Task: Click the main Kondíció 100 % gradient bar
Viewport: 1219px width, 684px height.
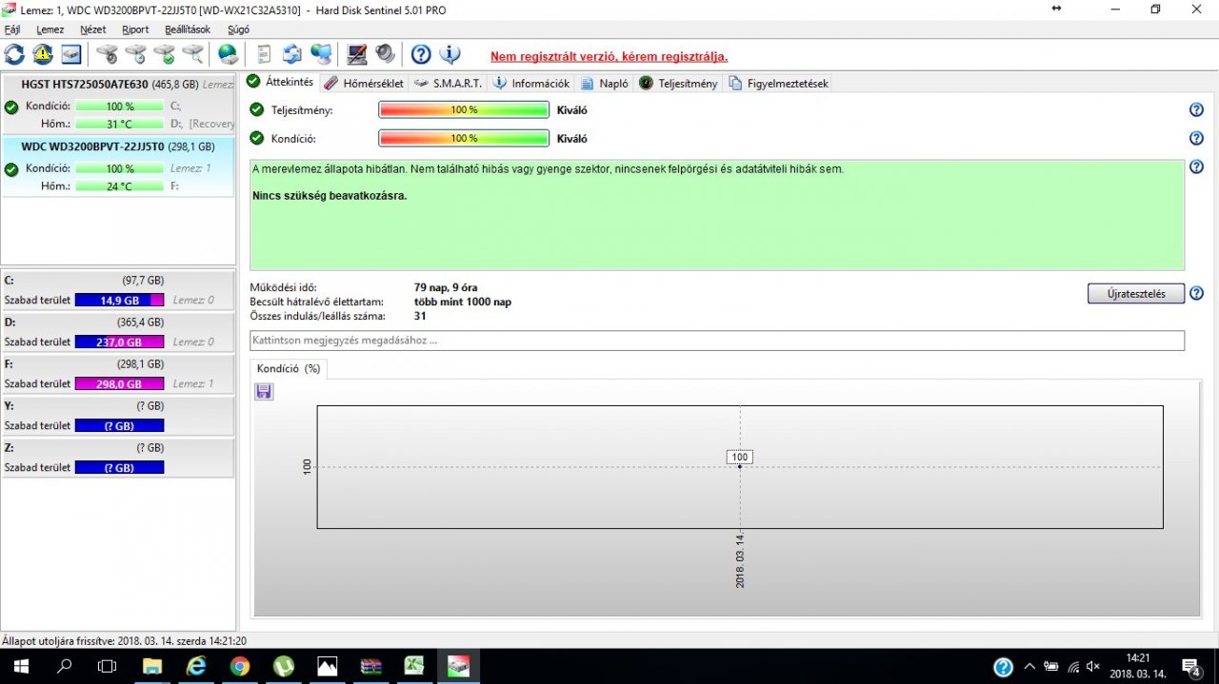Action: tap(464, 139)
